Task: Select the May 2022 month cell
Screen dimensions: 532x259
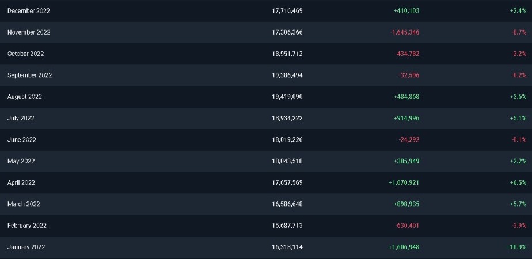Action: [x=21, y=161]
